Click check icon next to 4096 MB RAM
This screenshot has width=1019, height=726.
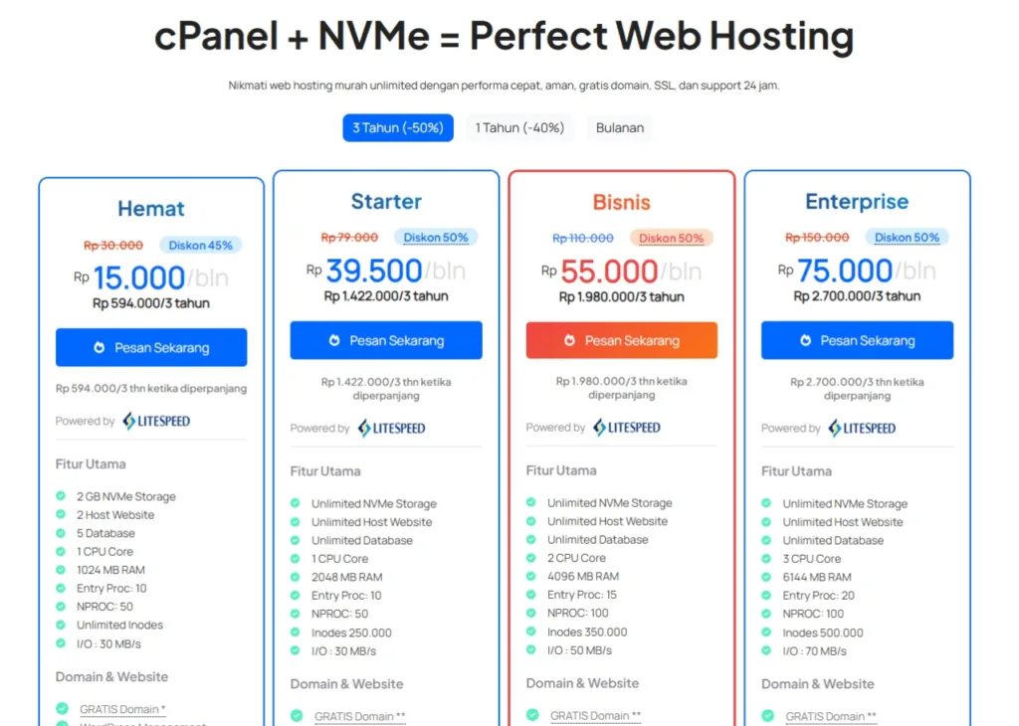click(x=531, y=576)
